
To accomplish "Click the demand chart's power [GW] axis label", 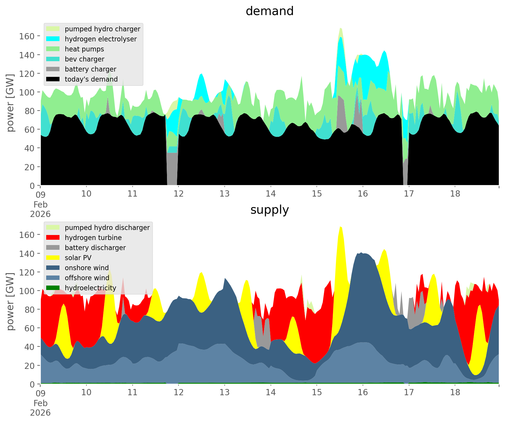I will point(10,103).
